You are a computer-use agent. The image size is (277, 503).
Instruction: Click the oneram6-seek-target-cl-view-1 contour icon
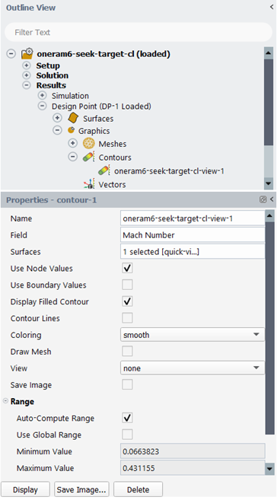click(104, 170)
